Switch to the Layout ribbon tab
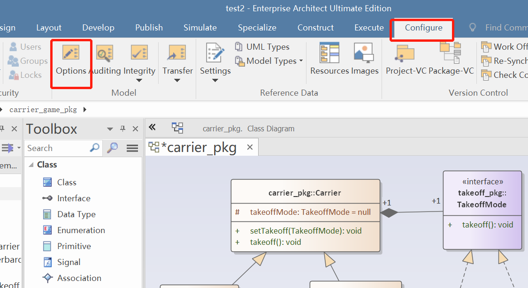528x288 pixels. (x=49, y=28)
